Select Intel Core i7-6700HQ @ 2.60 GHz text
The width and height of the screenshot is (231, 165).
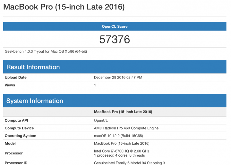tap(122, 151)
